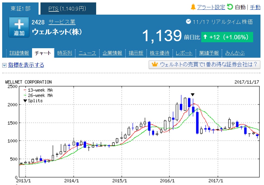Click the 11/17 リアルタイム株価 label
The image size is (264, 185).
pos(223,22)
